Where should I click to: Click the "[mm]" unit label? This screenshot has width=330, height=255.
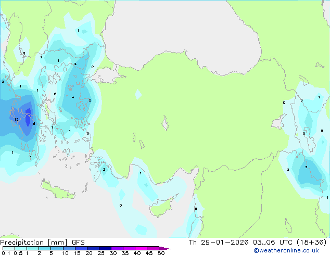pos(57,243)
